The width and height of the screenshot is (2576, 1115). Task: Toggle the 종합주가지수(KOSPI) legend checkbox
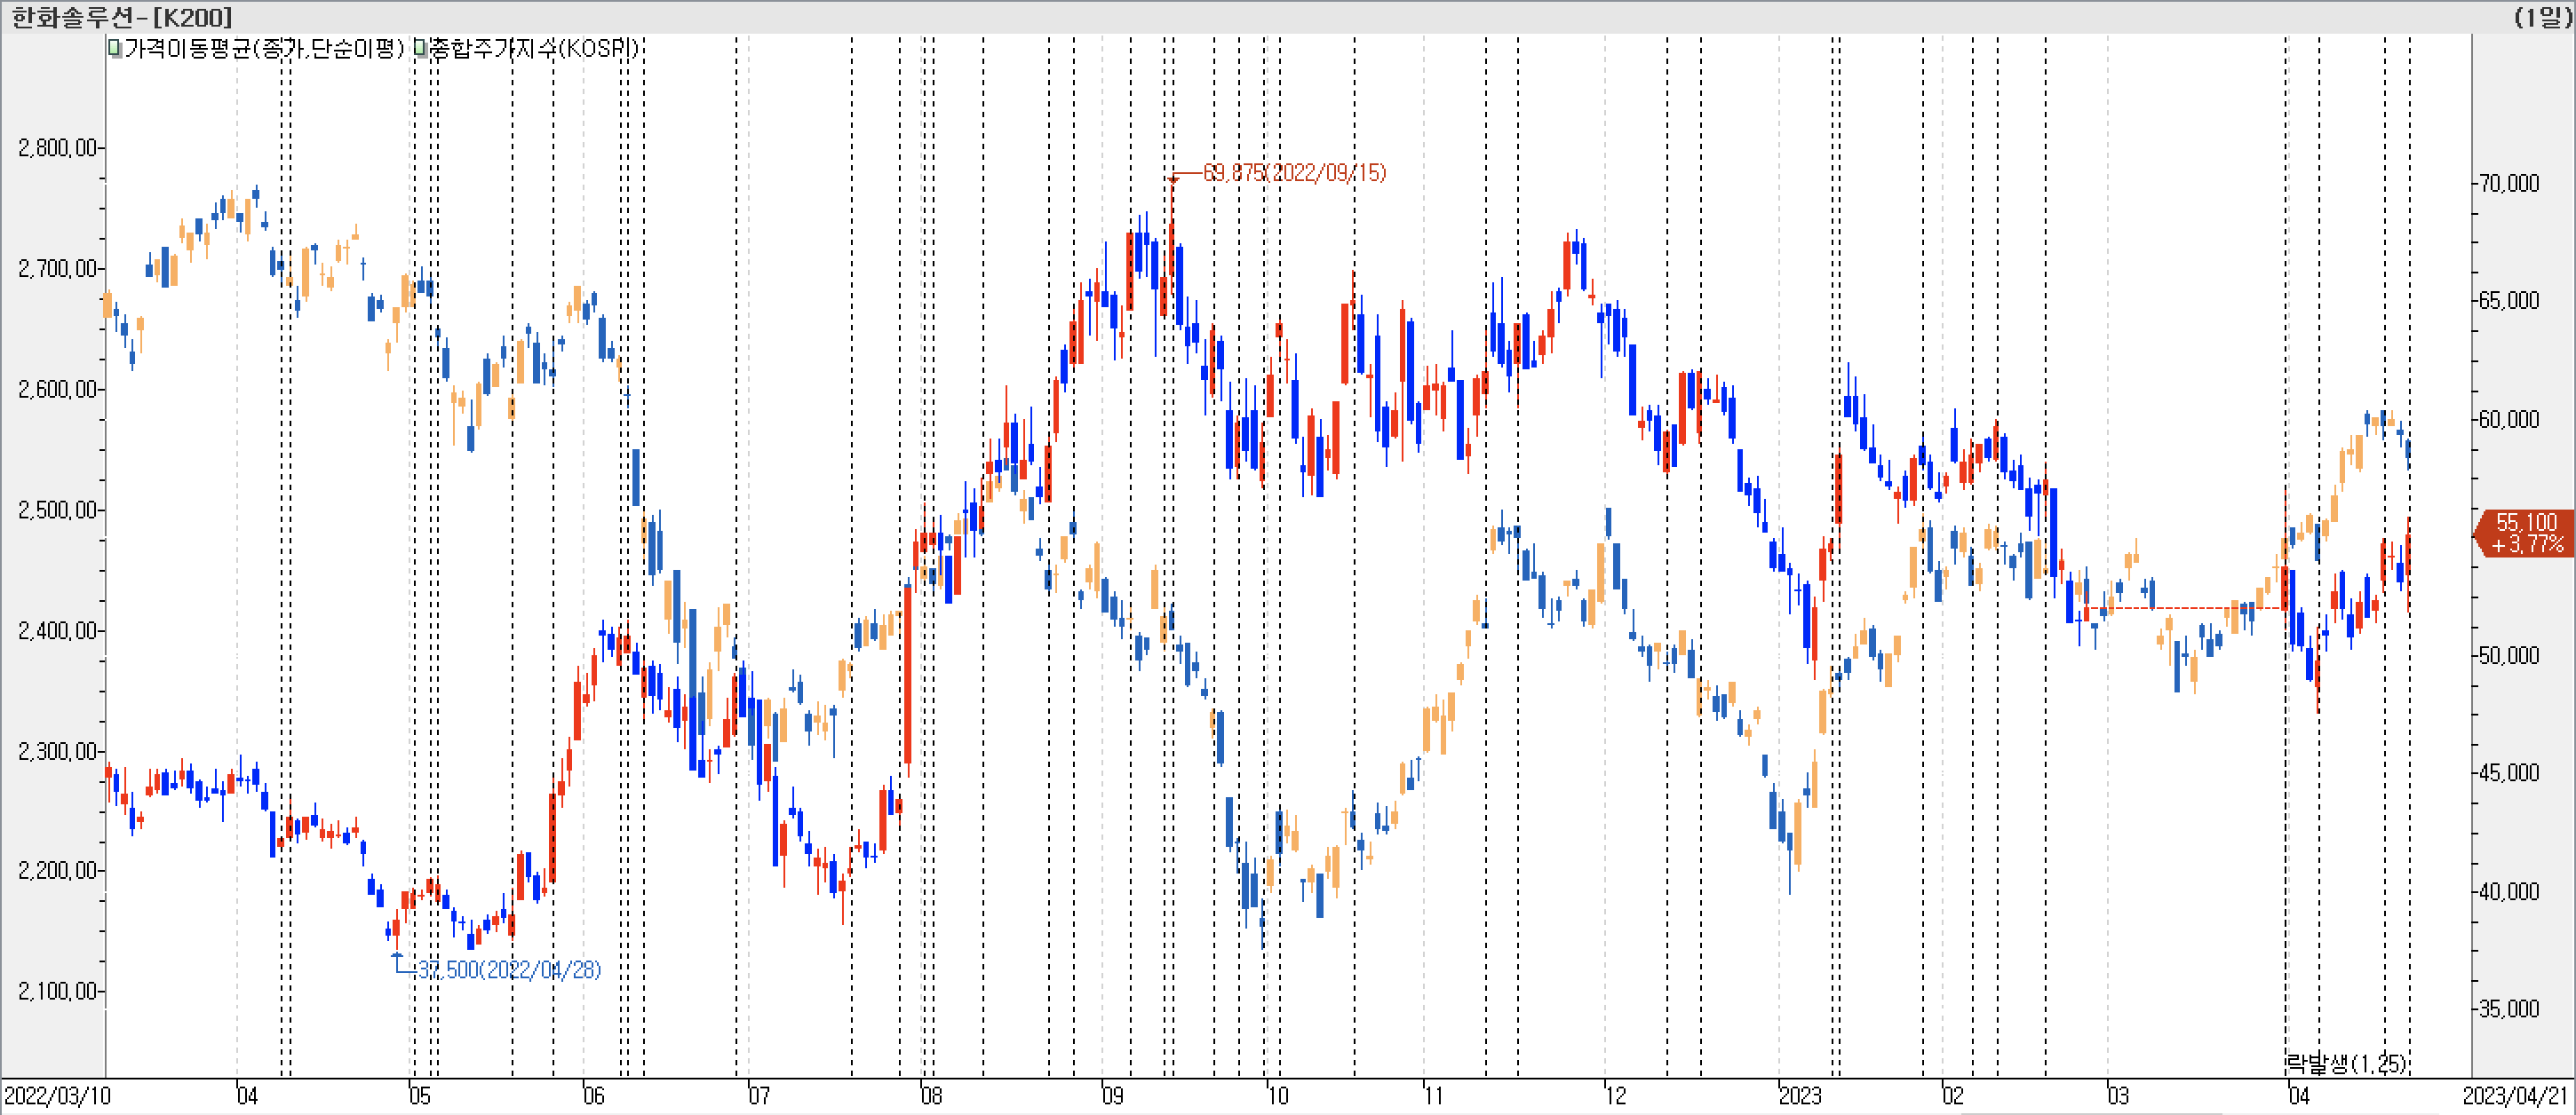pos(421,48)
